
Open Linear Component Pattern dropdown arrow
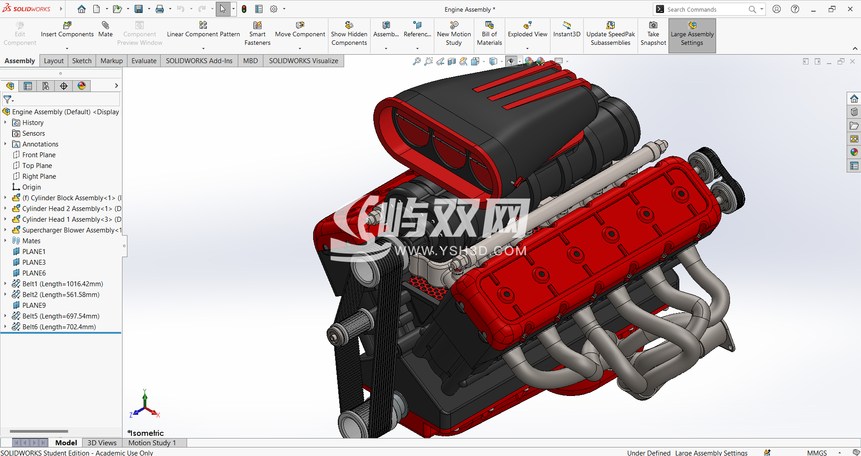203,48
